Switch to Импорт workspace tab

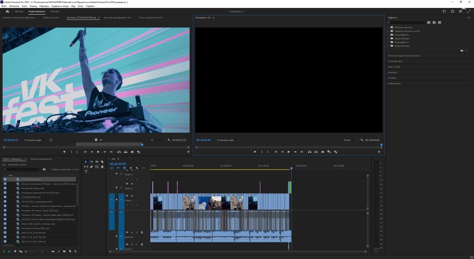coord(19,11)
